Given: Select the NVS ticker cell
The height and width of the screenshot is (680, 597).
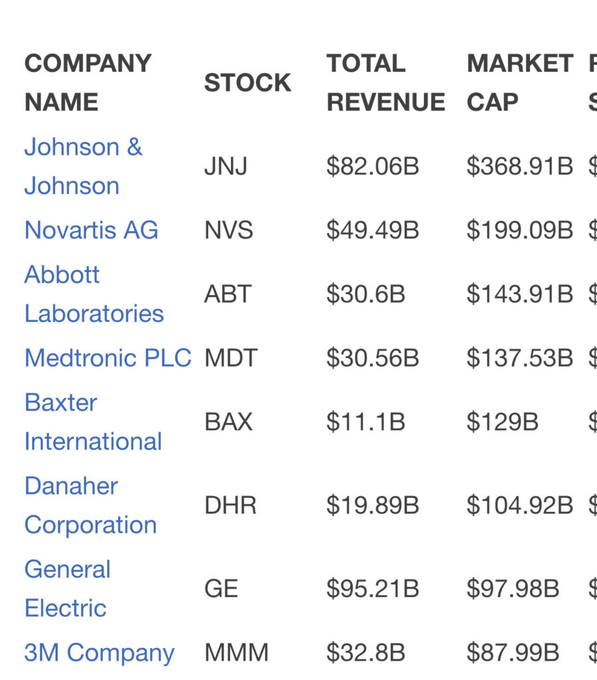Looking at the screenshot, I should pyautogui.click(x=228, y=230).
